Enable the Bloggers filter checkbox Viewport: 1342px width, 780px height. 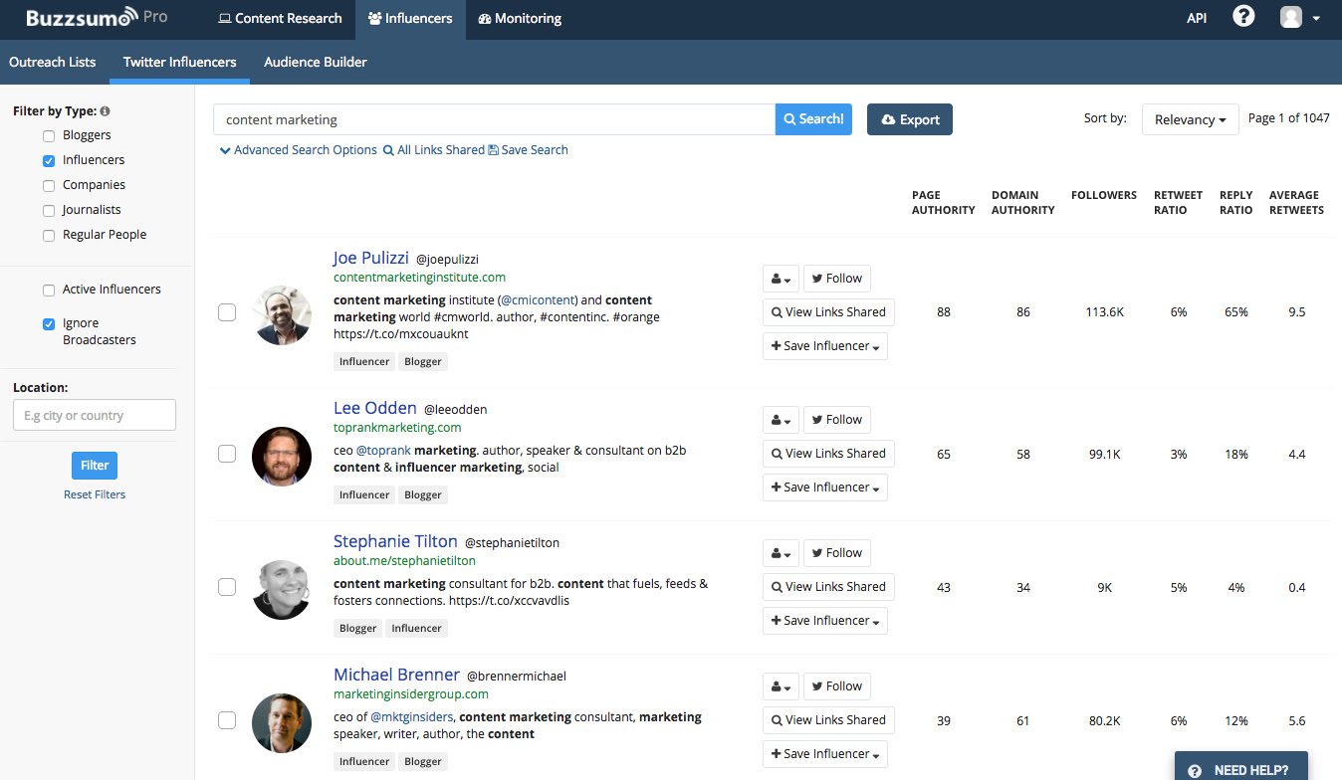tap(49, 135)
